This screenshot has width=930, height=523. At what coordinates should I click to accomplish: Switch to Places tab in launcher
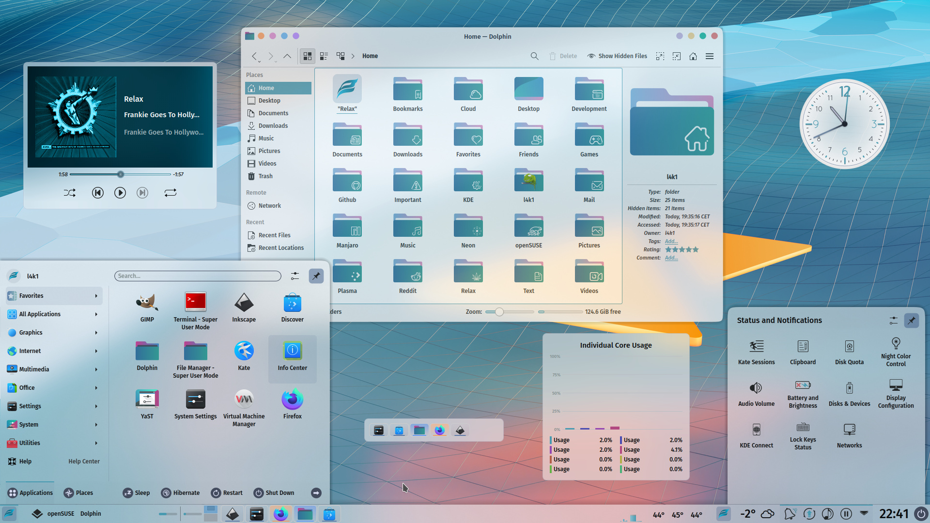click(78, 493)
